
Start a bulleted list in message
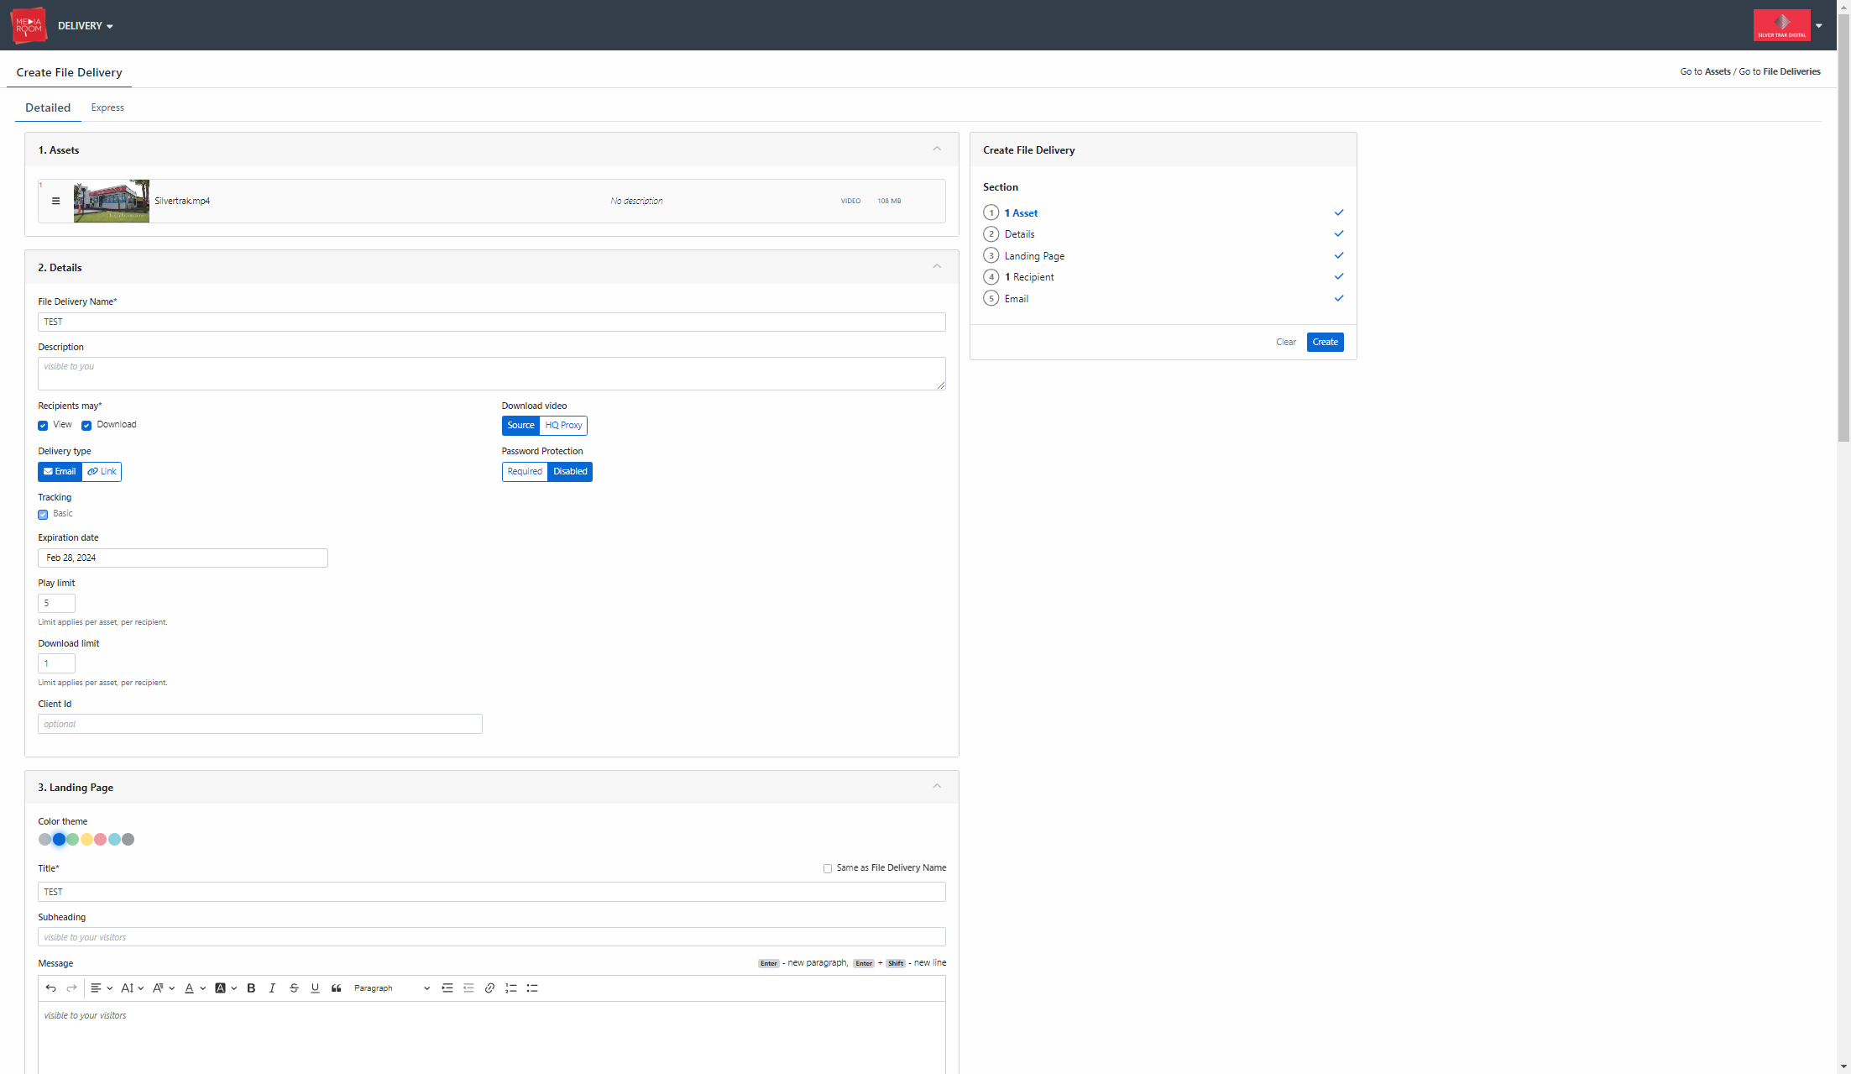pos(532,988)
